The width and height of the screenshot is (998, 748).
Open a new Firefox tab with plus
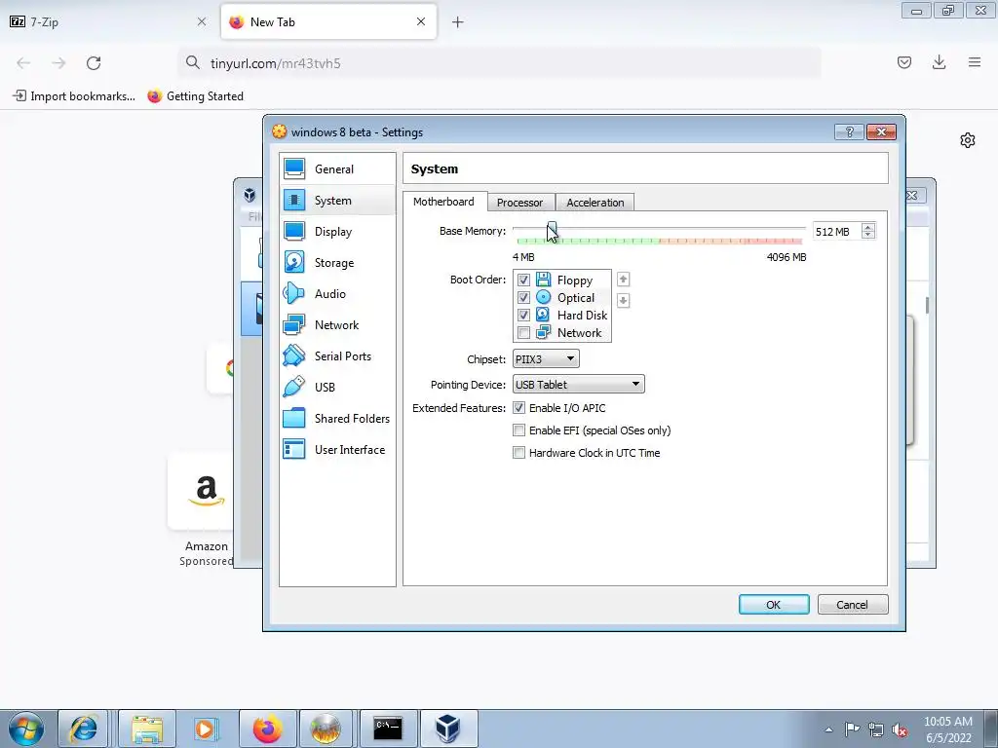(x=458, y=22)
